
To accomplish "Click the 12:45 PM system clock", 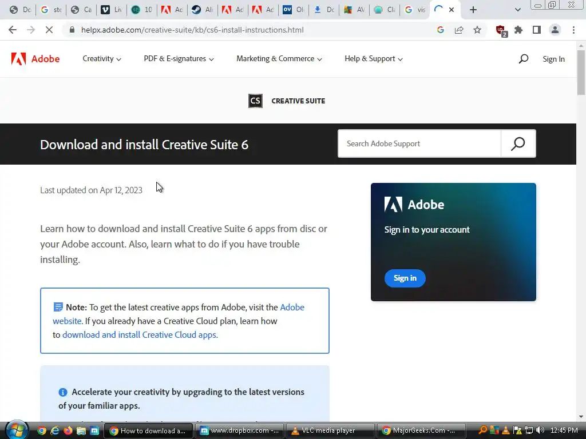I will 564,430.
